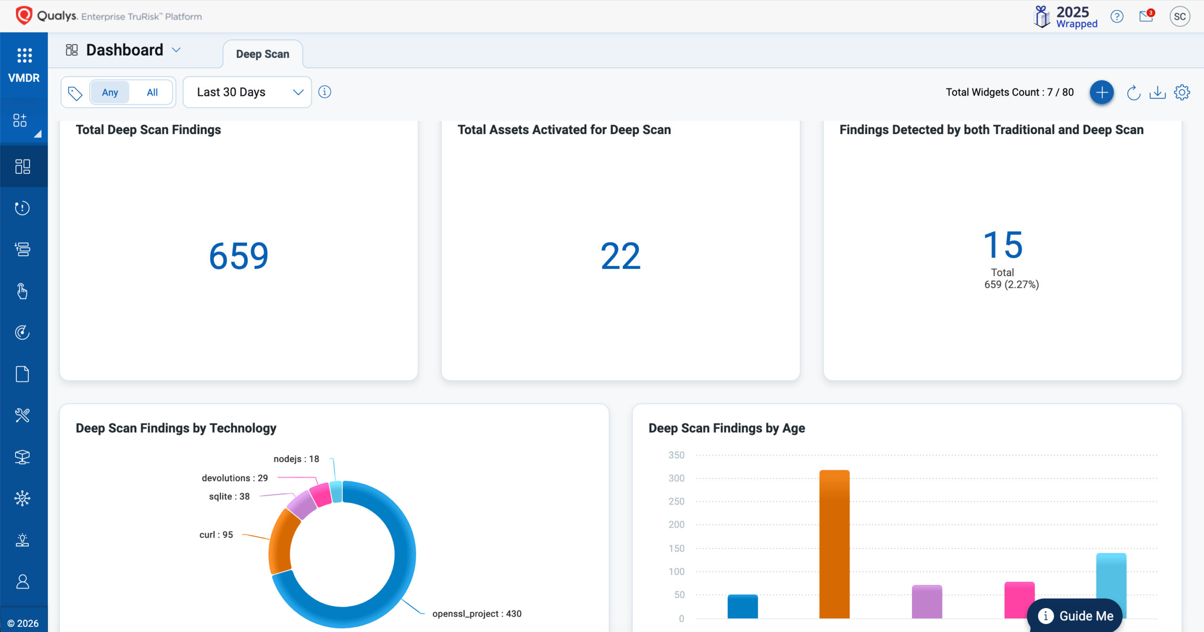
Task: Select the Any tag match toggle
Action: point(110,92)
